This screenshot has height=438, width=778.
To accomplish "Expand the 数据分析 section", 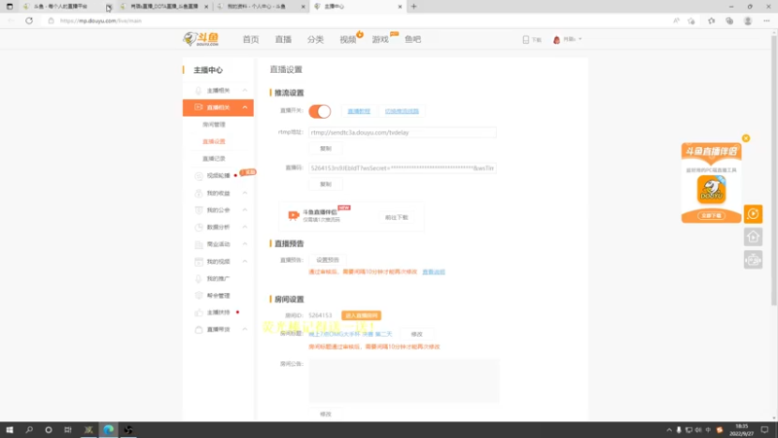I will point(245,227).
